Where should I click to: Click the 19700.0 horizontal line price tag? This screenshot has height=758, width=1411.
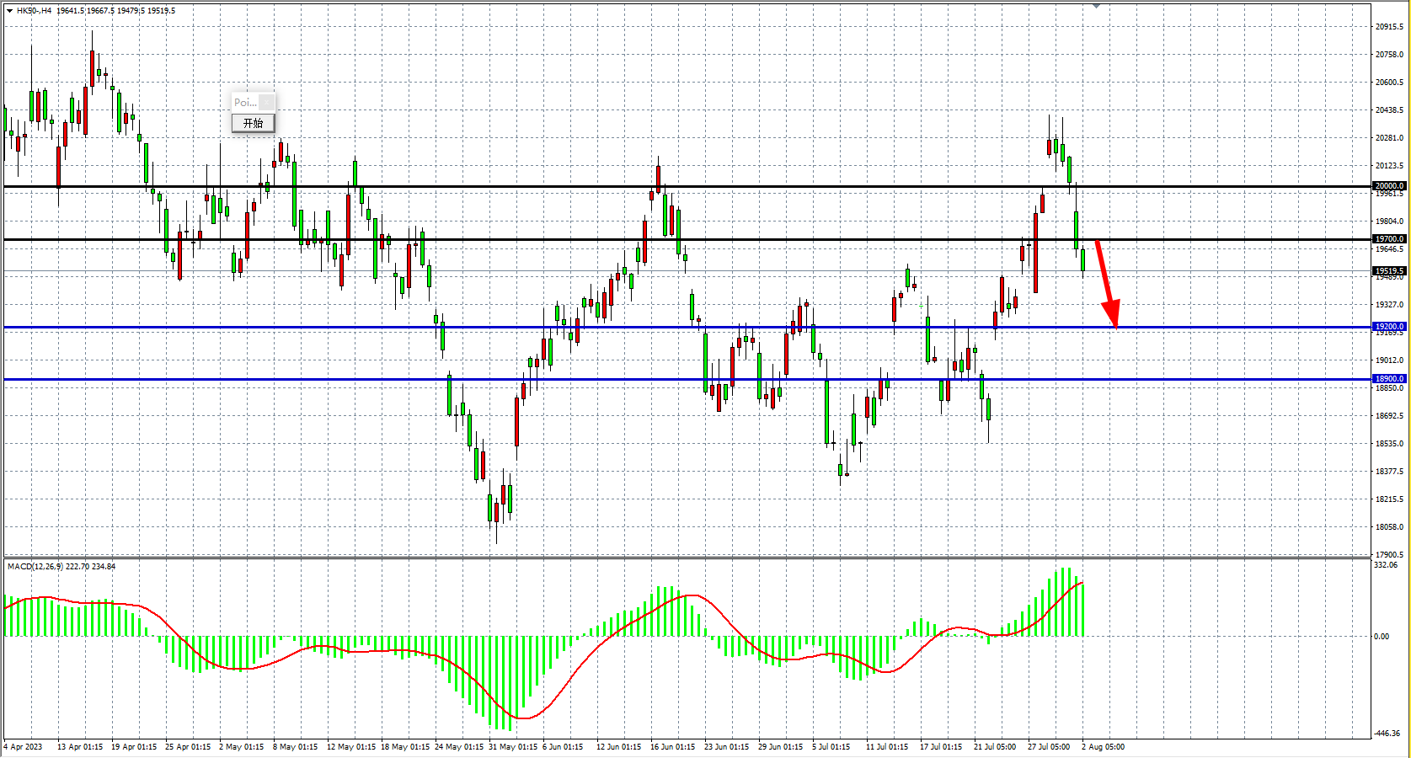(1389, 239)
